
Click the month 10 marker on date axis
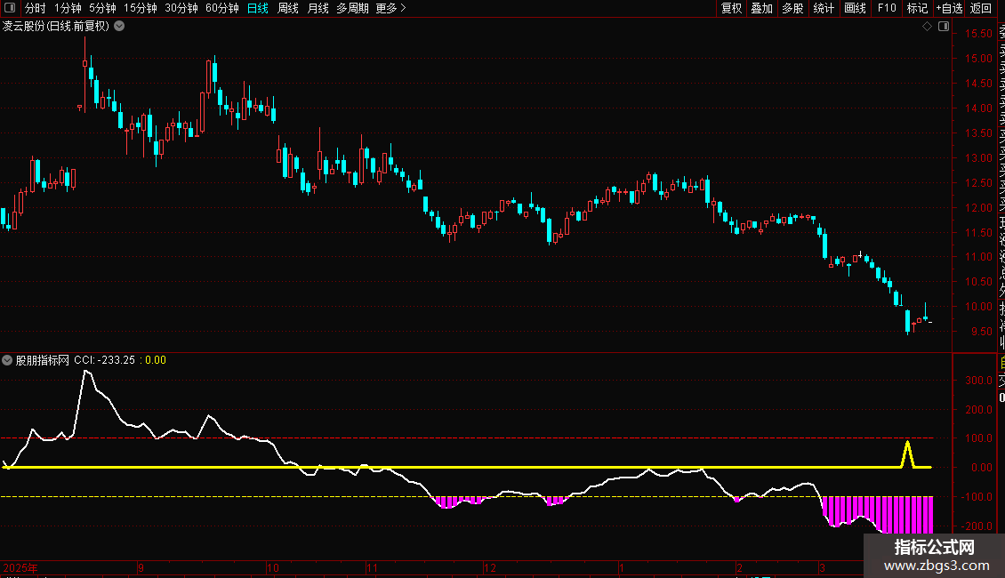pos(273,567)
